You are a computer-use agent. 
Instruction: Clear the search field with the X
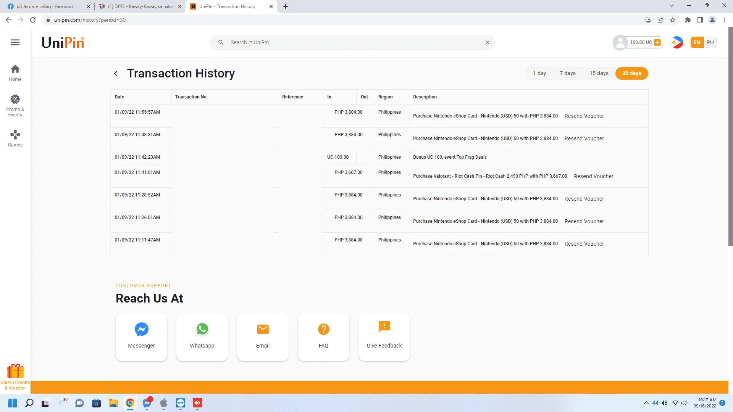(x=488, y=42)
